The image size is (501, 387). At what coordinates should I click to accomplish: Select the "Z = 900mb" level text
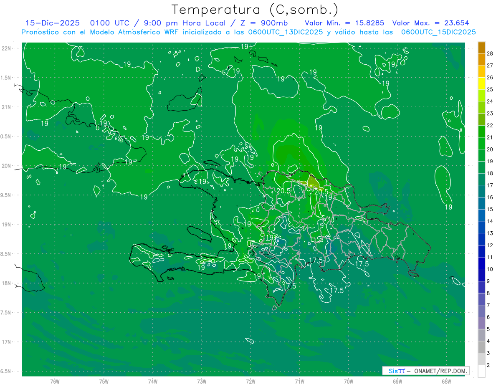[264, 23]
